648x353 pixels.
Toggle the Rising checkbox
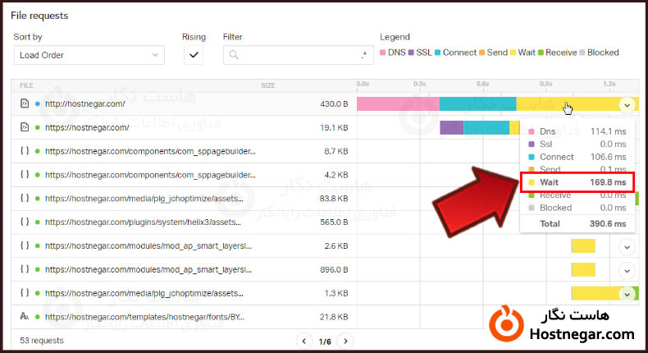coord(193,55)
